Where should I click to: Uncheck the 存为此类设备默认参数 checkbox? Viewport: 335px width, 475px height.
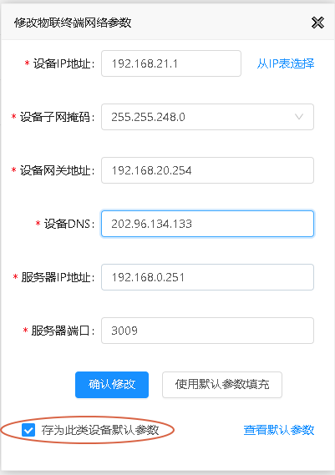tap(28, 430)
